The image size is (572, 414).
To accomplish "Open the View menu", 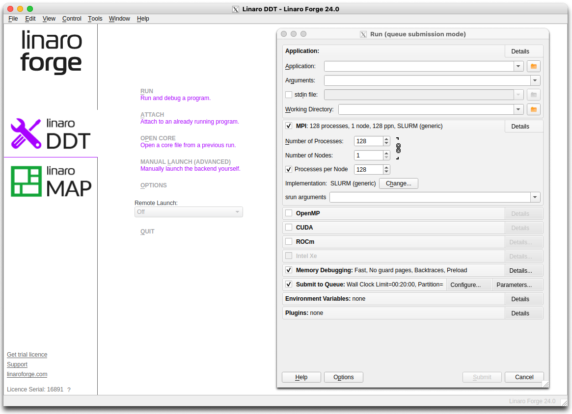I will tap(49, 19).
